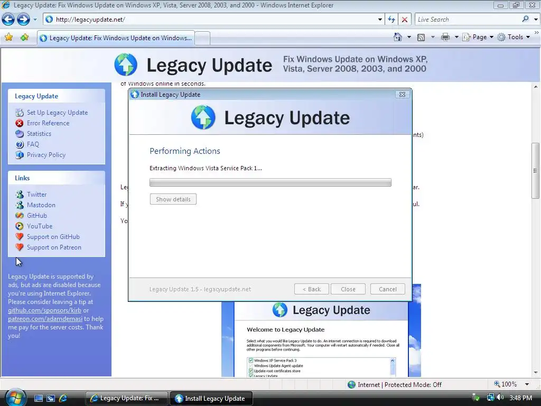Image resolution: width=541 pixels, height=406 pixels.
Task: Cancel the Legacy Update installation
Action: 388,289
